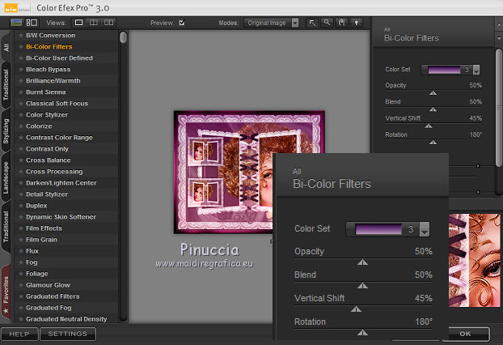Screen dimensions: 503x345
Task: Toggle favorite star for Contrast Only
Action: pos(21,149)
